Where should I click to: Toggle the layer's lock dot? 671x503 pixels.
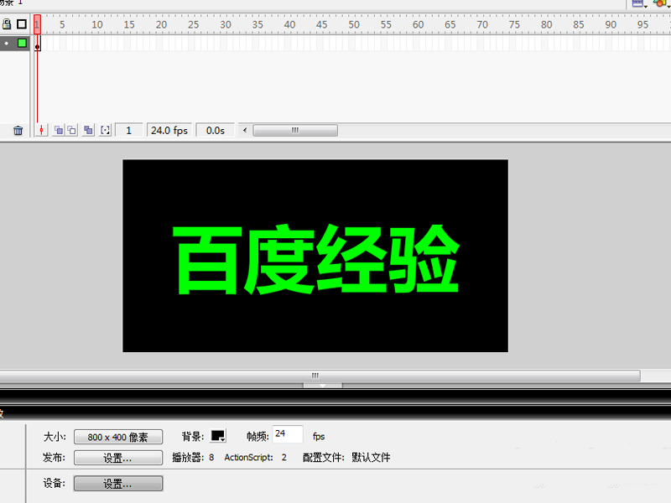pos(7,44)
